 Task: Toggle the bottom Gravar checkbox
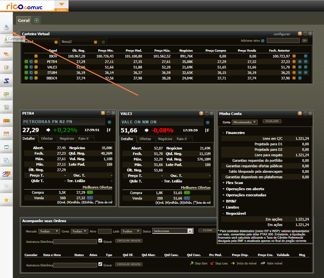point(100,265)
